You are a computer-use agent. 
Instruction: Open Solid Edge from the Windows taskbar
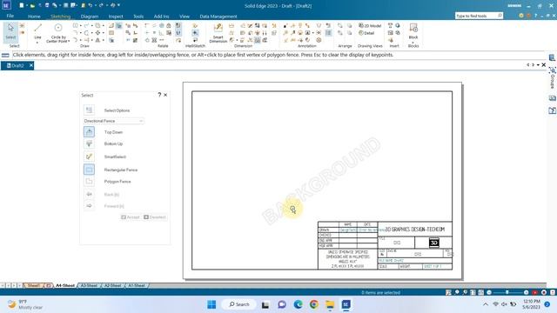pos(346,304)
